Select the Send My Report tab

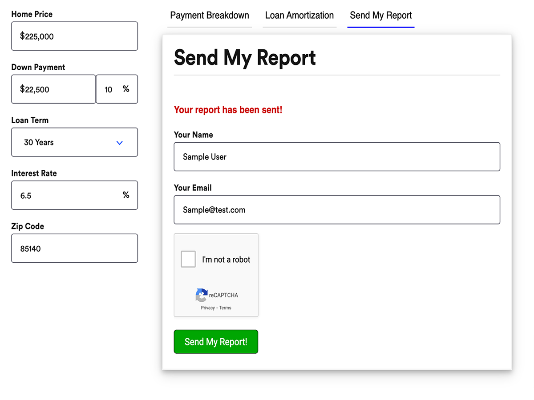pos(380,16)
